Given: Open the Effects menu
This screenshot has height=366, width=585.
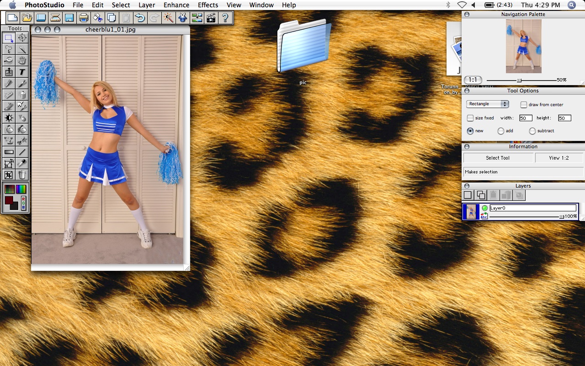Looking at the screenshot, I should pos(208,5).
